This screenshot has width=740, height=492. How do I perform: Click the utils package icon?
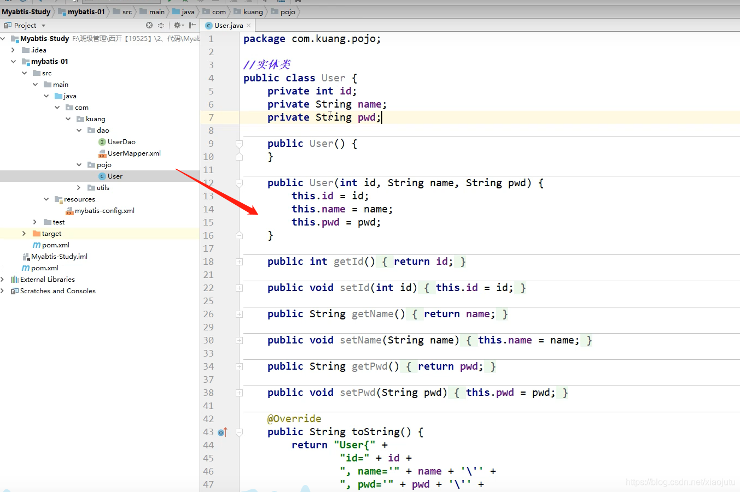coord(91,188)
